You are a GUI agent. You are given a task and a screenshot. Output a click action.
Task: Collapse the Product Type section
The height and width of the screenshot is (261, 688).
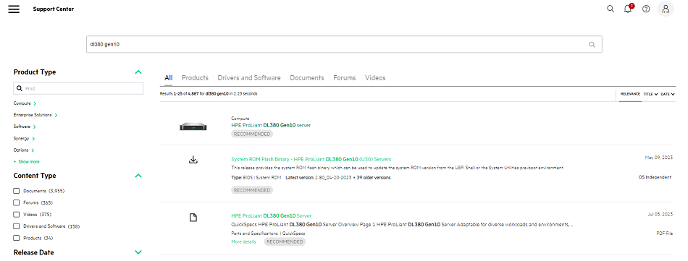[138, 72]
